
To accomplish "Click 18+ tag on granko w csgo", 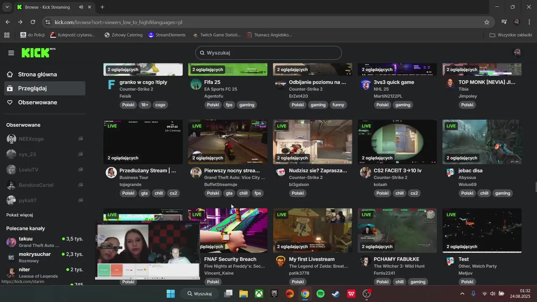I will (144, 105).
